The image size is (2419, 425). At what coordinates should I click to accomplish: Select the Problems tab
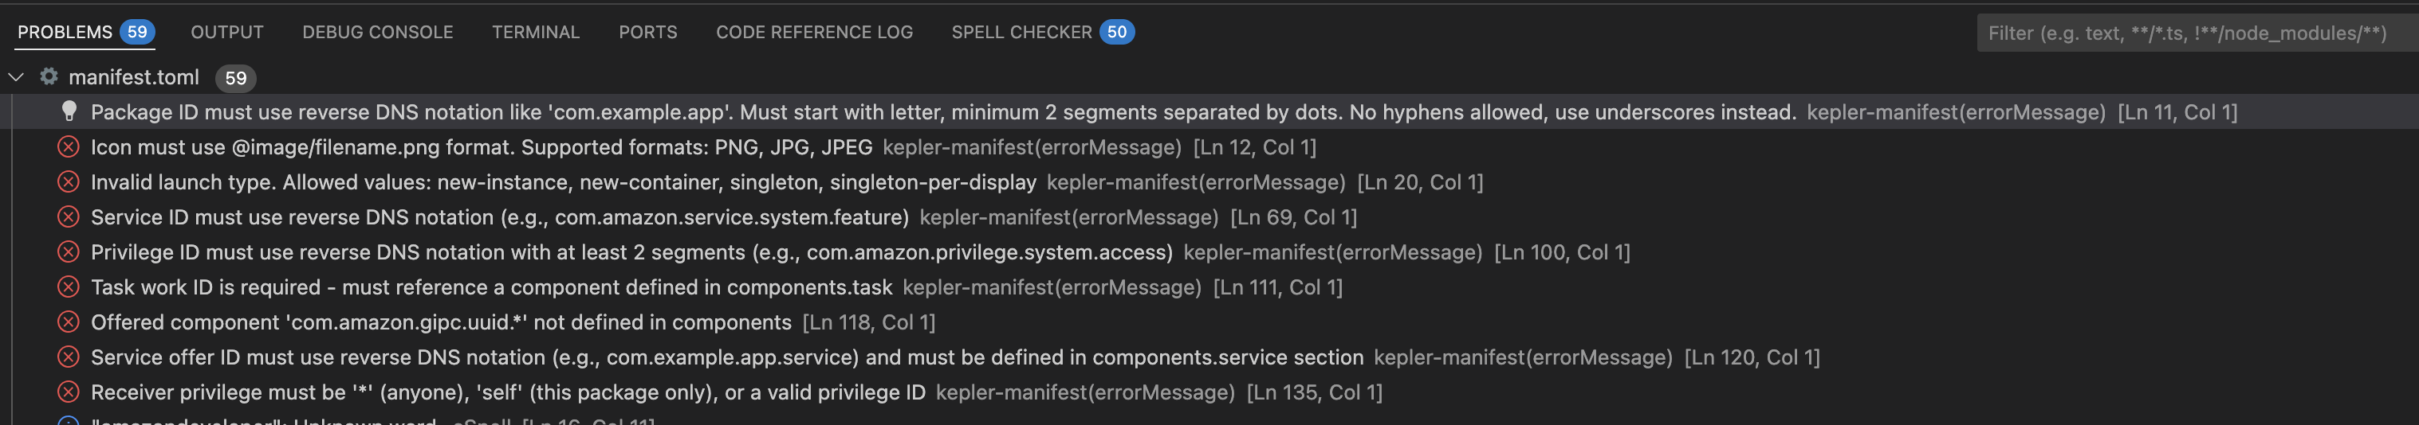point(65,32)
